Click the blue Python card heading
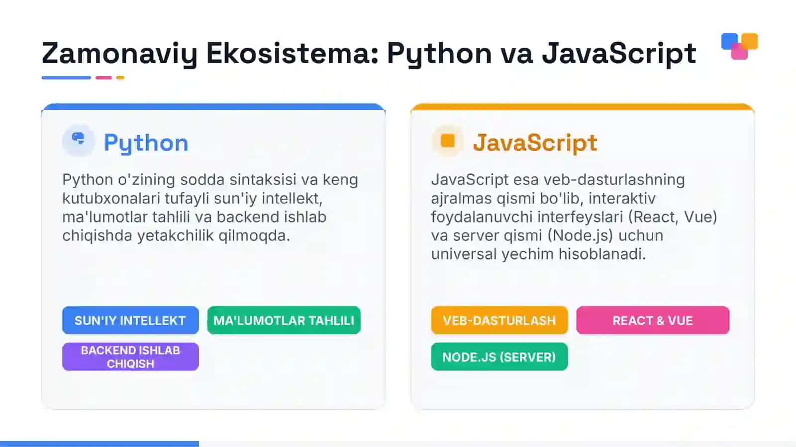The height and width of the screenshot is (447, 796). coord(146,143)
